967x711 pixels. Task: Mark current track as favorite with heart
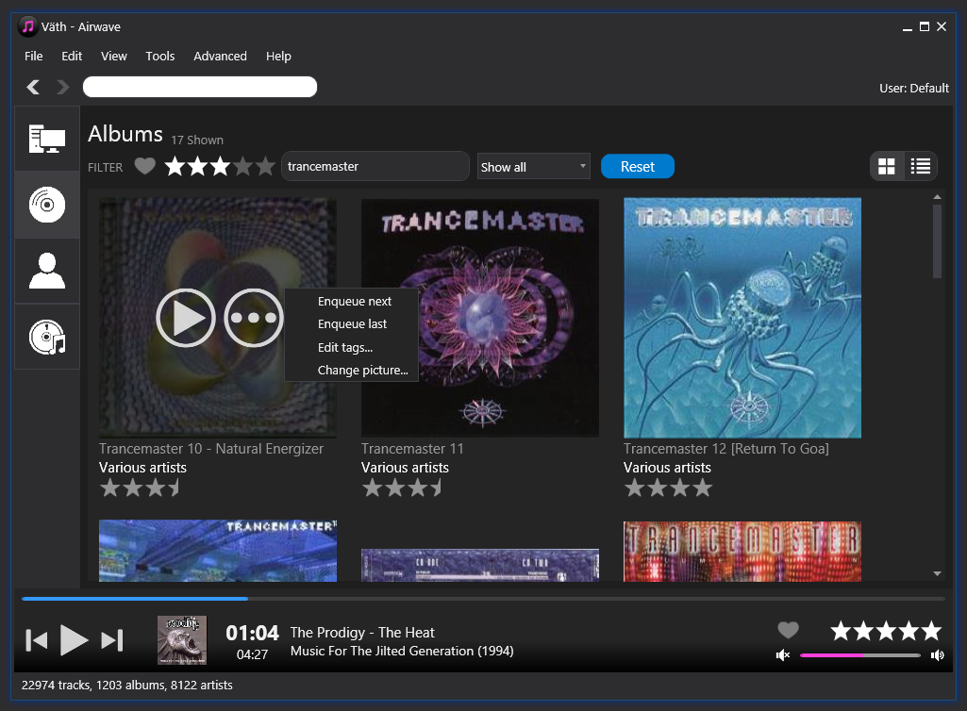click(x=788, y=630)
